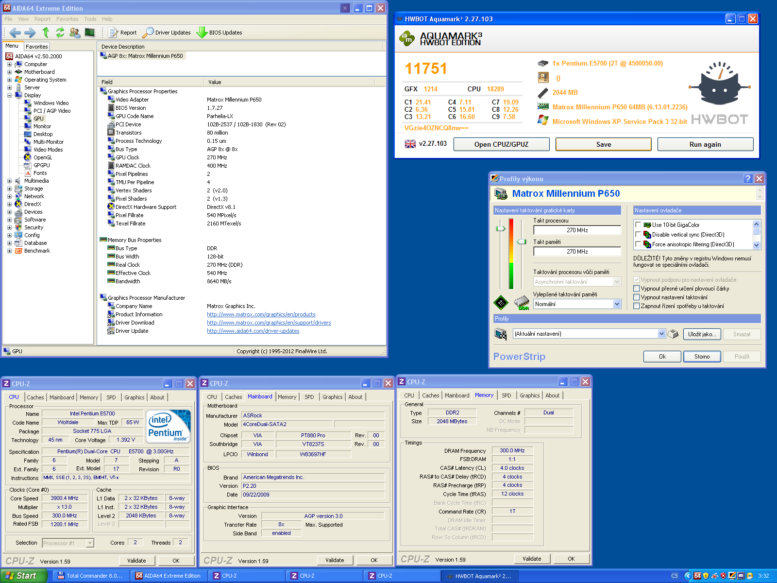Collapse Display node in AIDA64 tree
This screenshot has height=583, width=777.
[9, 95]
